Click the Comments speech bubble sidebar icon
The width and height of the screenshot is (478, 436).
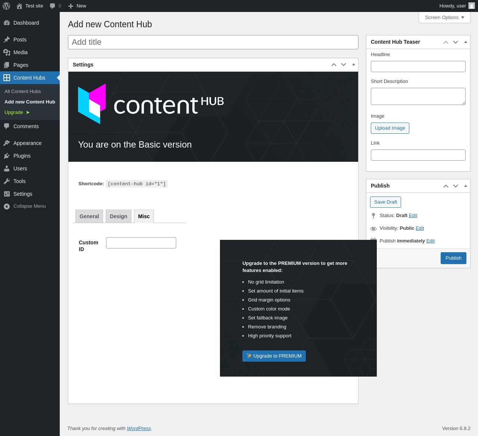coord(7,126)
